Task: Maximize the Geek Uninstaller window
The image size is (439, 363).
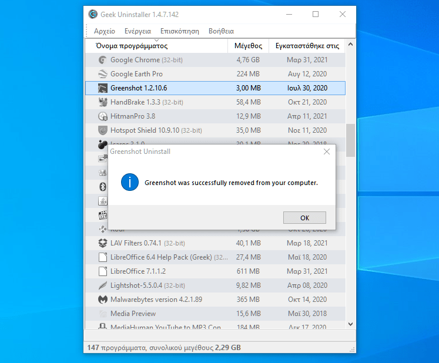Action: click(x=316, y=14)
